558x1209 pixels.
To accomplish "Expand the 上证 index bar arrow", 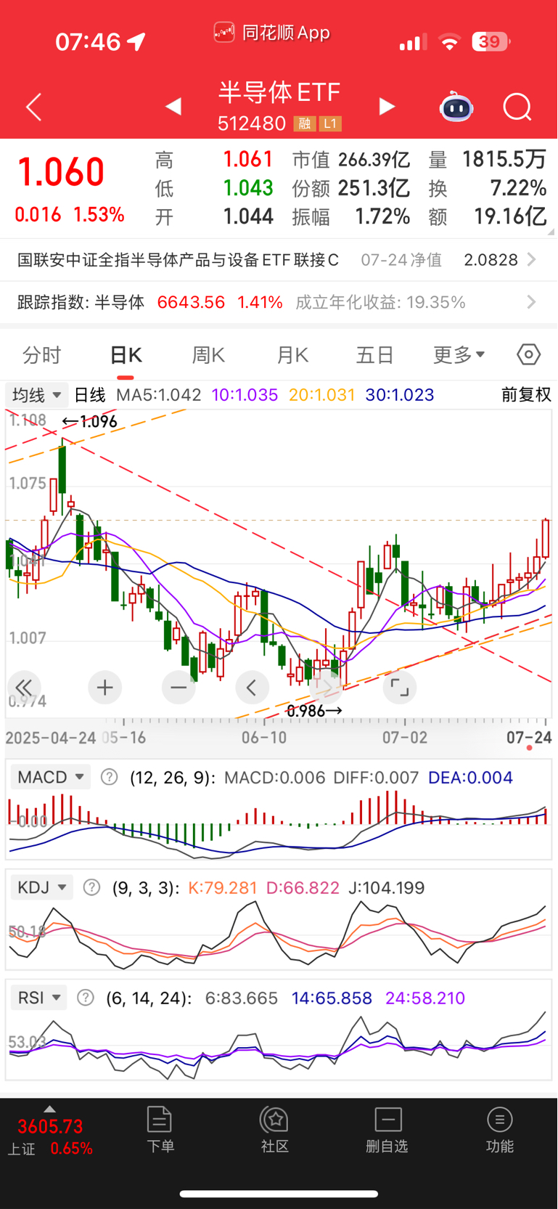I will tap(49, 1109).
